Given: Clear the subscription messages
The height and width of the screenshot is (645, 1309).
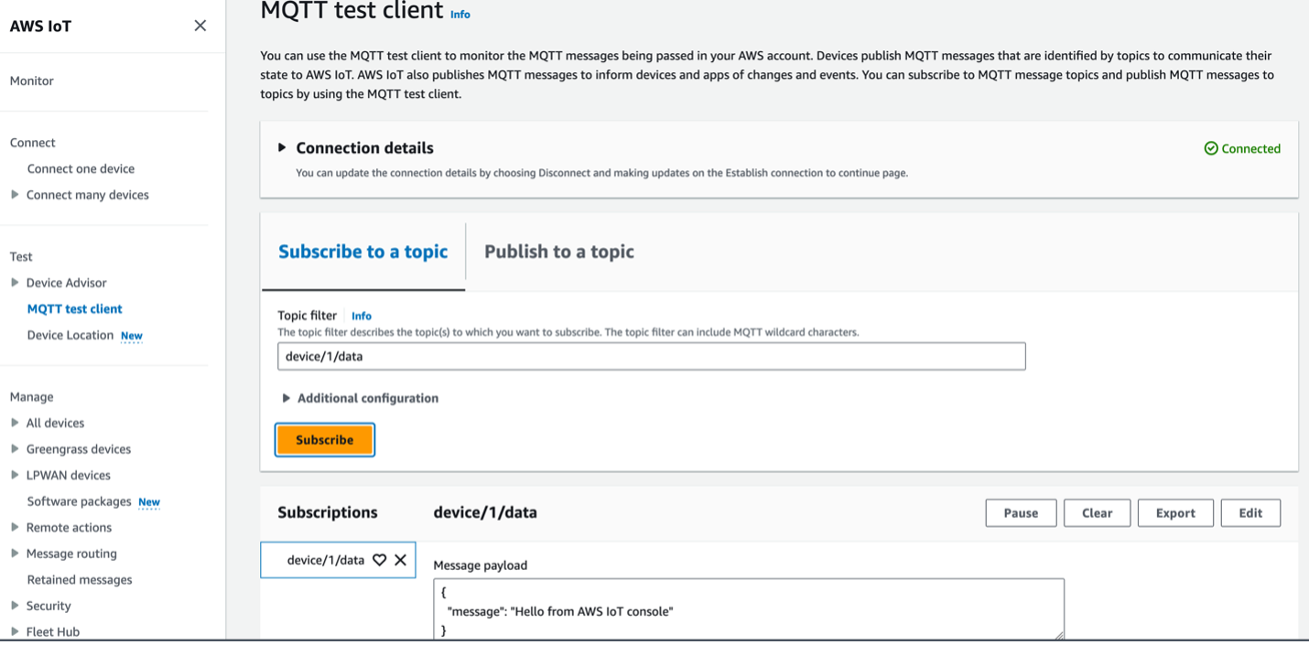Looking at the screenshot, I should click(1097, 512).
